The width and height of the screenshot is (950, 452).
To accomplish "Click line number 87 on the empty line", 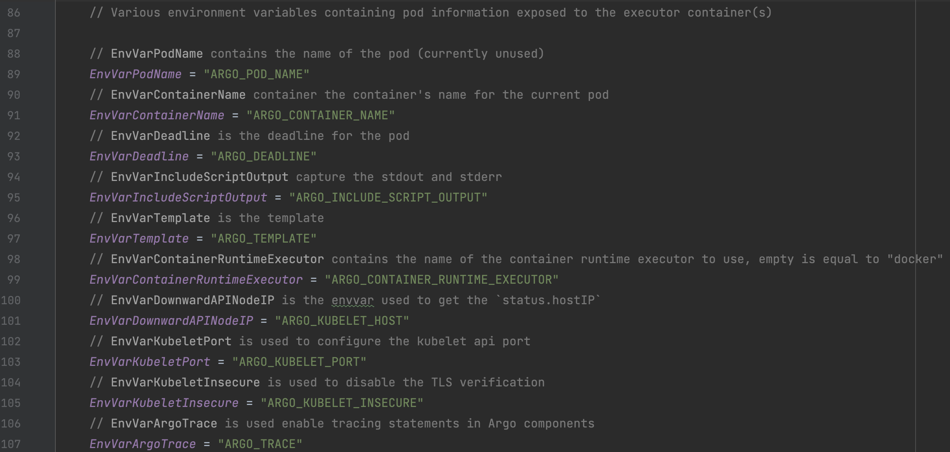I will pos(14,33).
